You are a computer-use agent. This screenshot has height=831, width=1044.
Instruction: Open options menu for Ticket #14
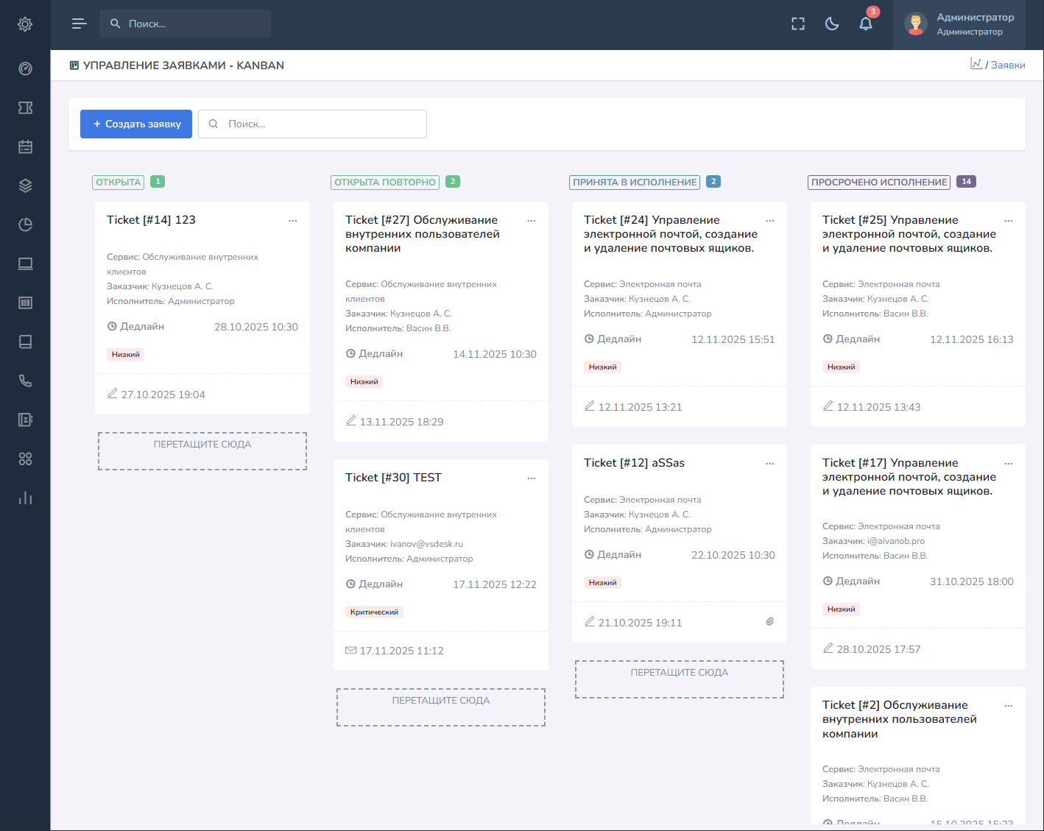tap(293, 221)
